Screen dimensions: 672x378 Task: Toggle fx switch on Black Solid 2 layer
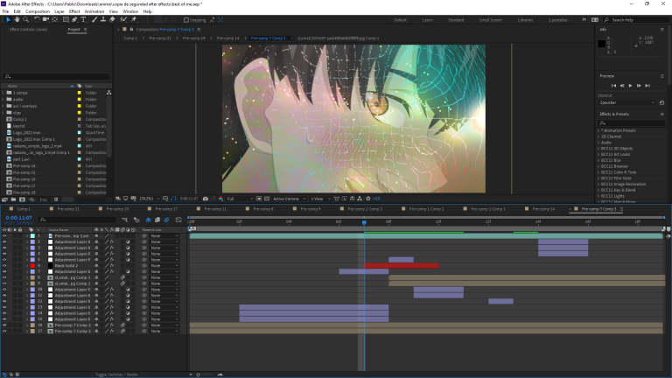[x=112, y=266]
